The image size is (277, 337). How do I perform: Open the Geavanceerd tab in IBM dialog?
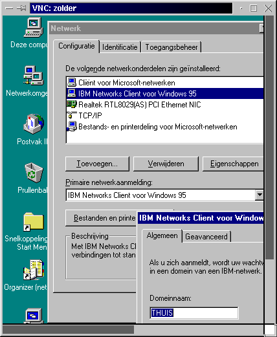click(x=206, y=237)
